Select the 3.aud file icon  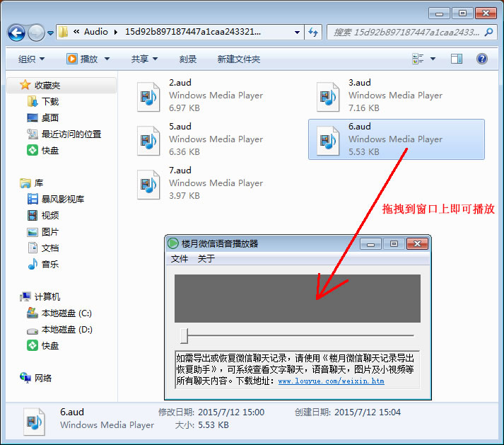[x=327, y=97]
